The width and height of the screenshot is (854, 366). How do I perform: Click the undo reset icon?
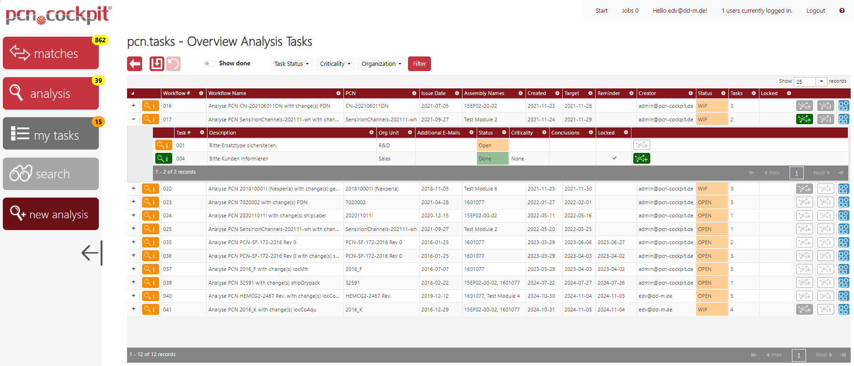pos(173,64)
